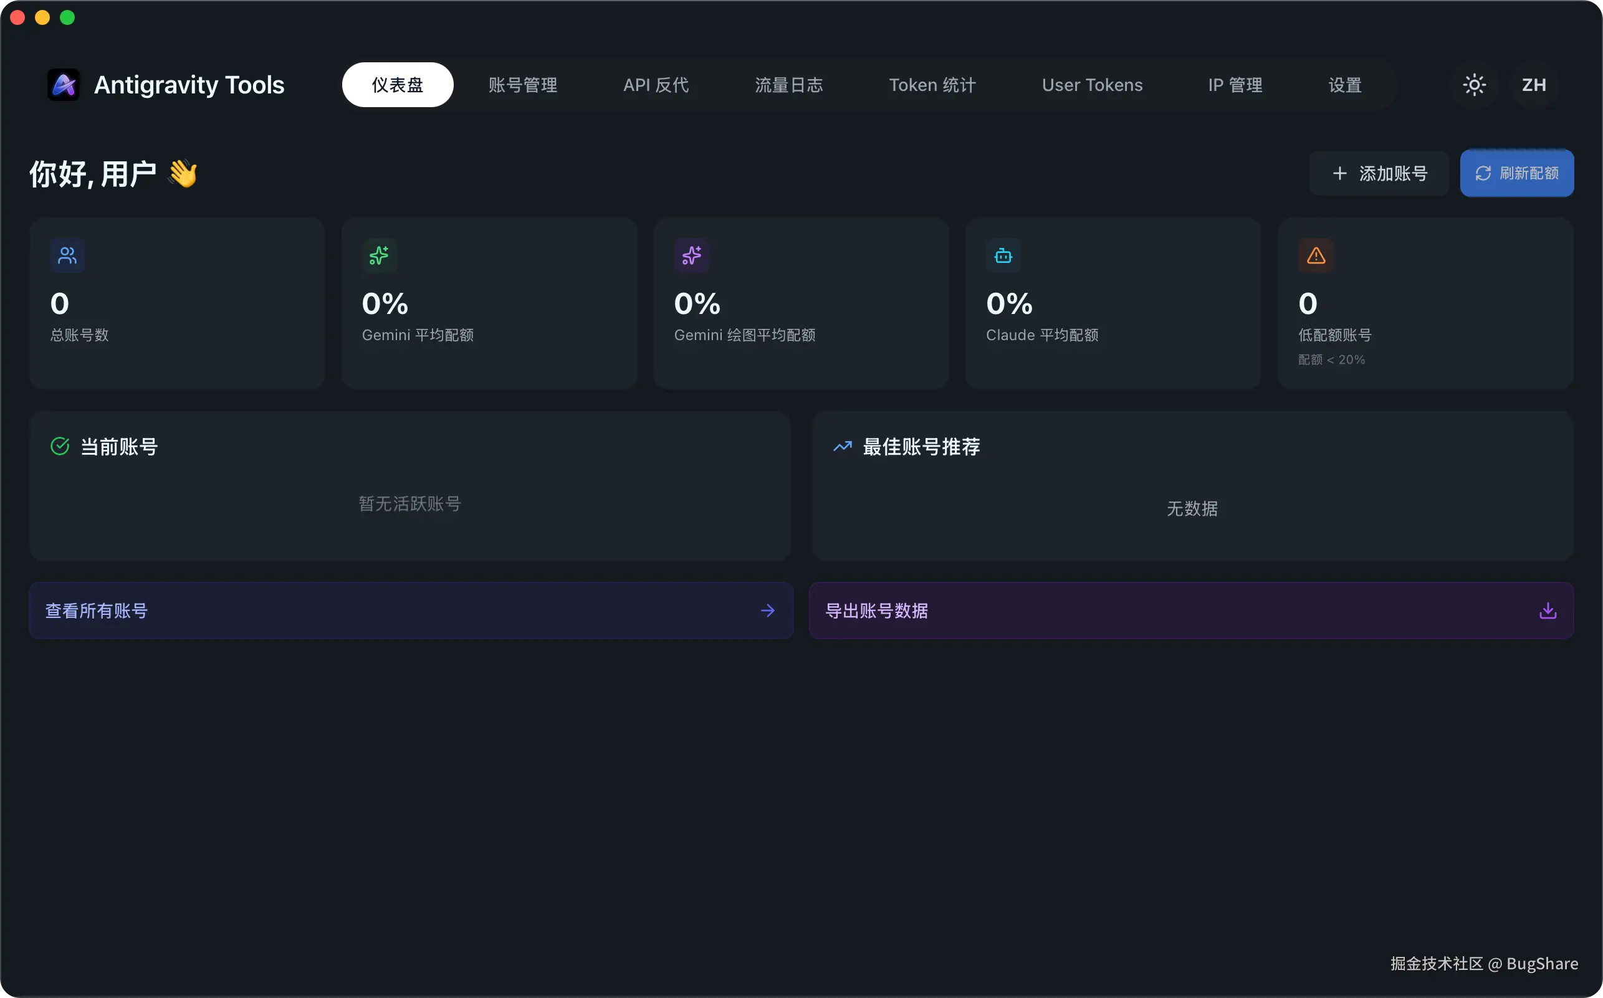Screen dimensions: 1603x998
Task: Open 查看所有账号 link
Action: [411, 610]
